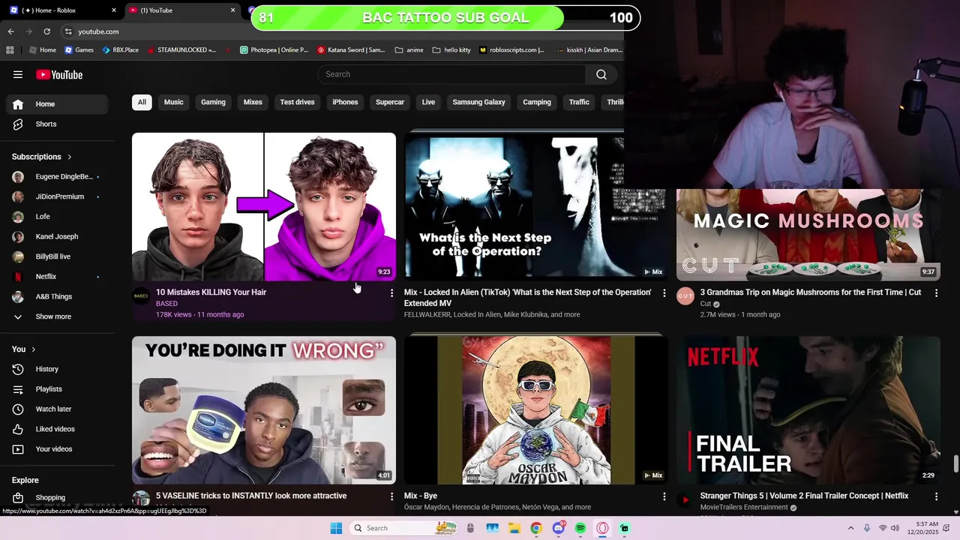Open the Photopea bookmark

click(274, 50)
